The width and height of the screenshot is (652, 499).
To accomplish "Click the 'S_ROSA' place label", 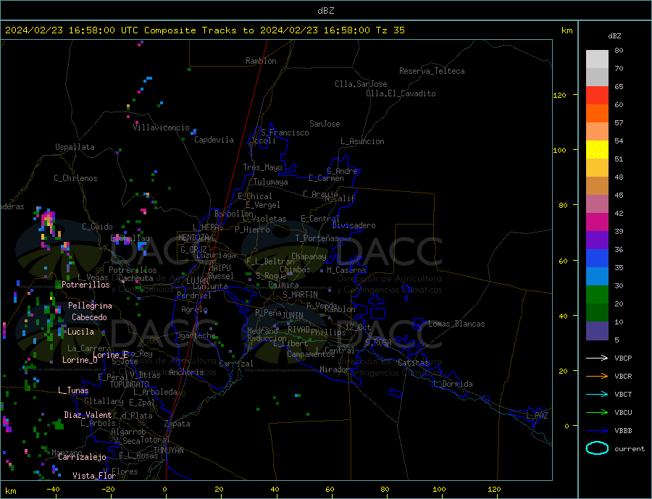I will click(x=378, y=343).
